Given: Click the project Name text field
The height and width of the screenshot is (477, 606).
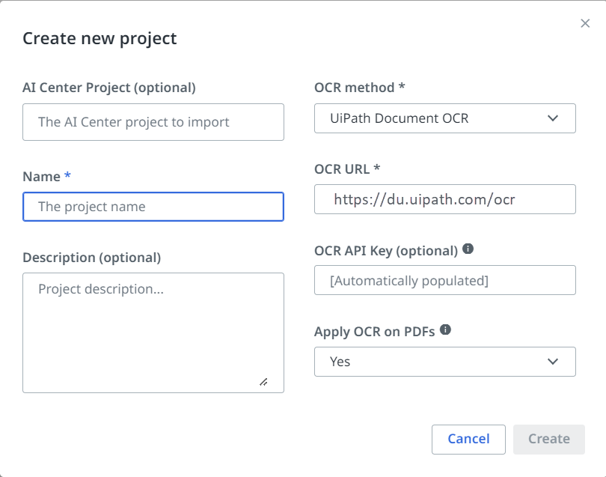Looking at the screenshot, I should 153,207.
